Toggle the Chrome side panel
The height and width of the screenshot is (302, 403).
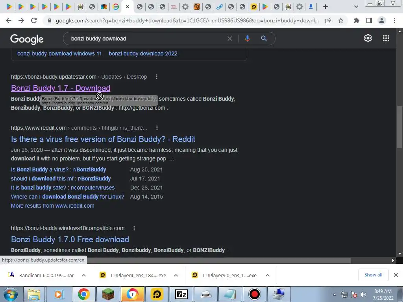pyautogui.click(x=369, y=20)
